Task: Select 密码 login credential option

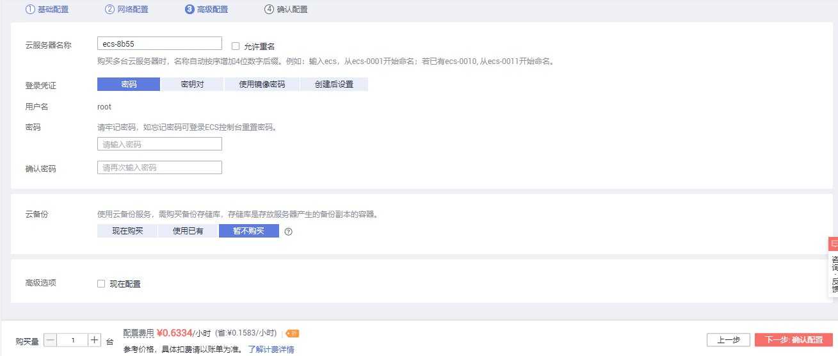Action: click(129, 85)
